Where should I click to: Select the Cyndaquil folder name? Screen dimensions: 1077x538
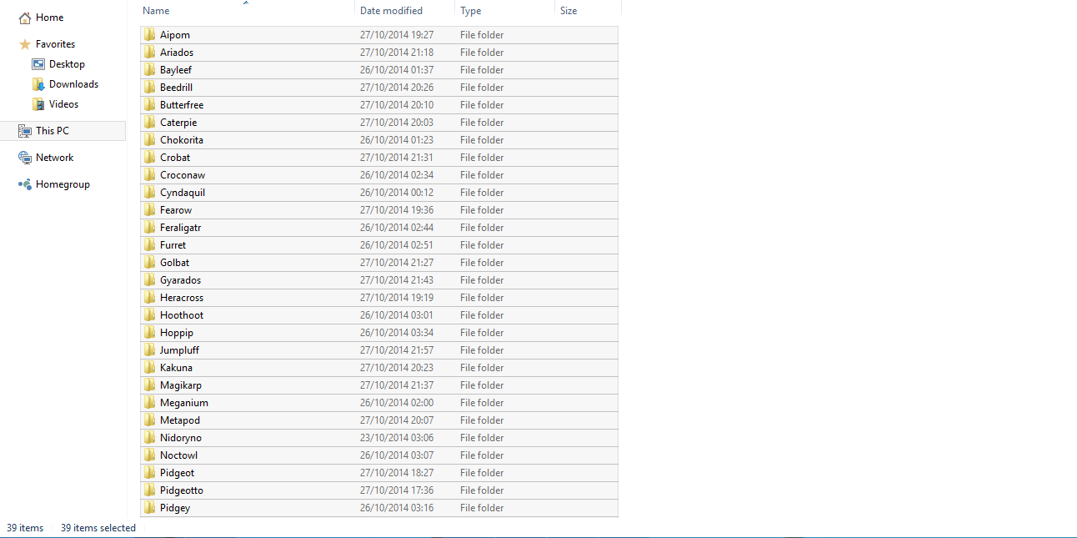click(x=182, y=193)
